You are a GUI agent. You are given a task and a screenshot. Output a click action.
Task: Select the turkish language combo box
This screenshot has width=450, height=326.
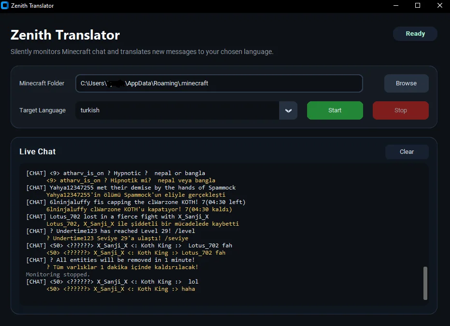pos(186,110)
